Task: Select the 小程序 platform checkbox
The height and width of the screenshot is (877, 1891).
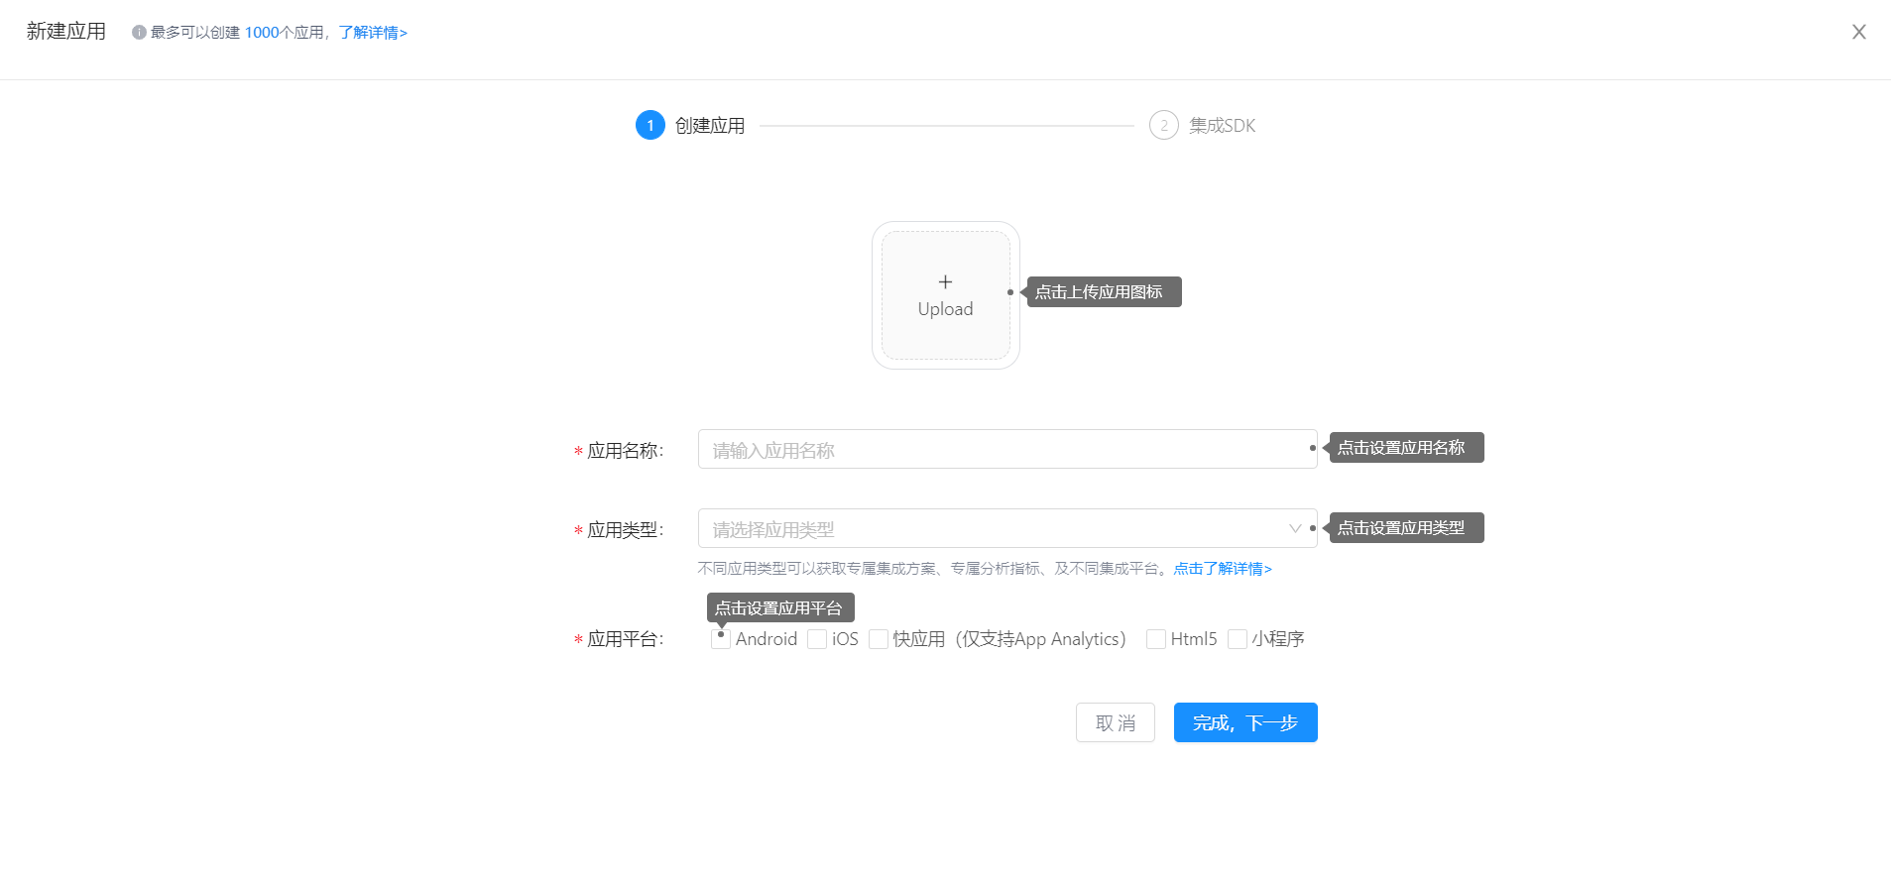Action: pyautogui.click(x=1238, y=639)
